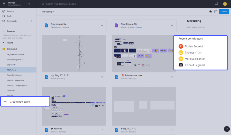Click the file icon beside Blog 2022 - T1

[46, 77]
